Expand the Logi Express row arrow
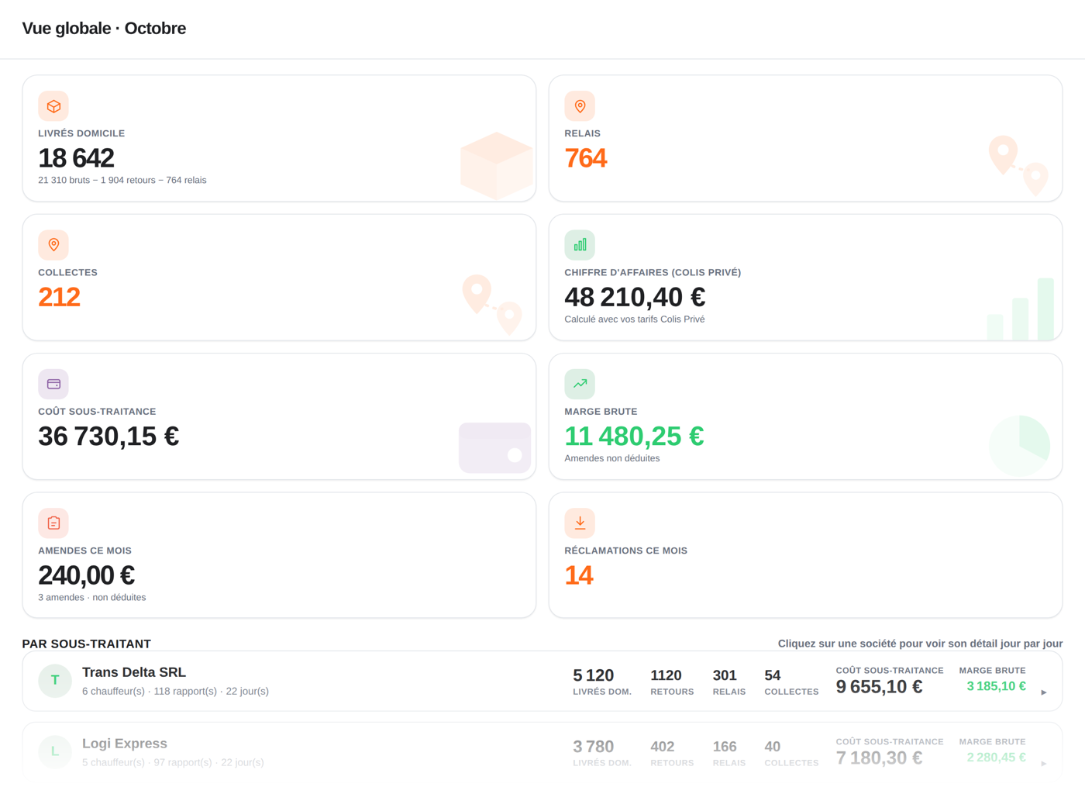The width and height of the screenshot is (1085, 787). tap(1044, 763)
